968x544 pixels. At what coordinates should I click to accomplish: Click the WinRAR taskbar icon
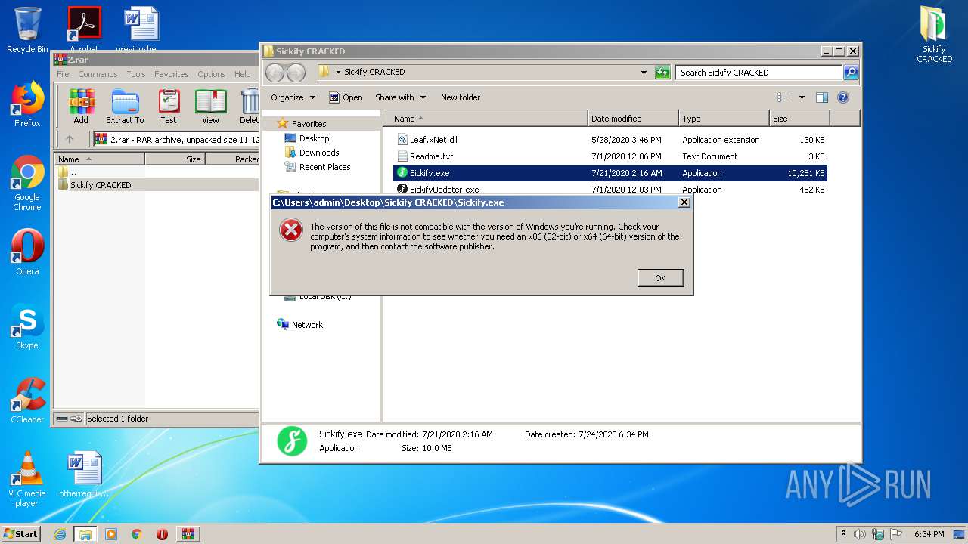188,534
